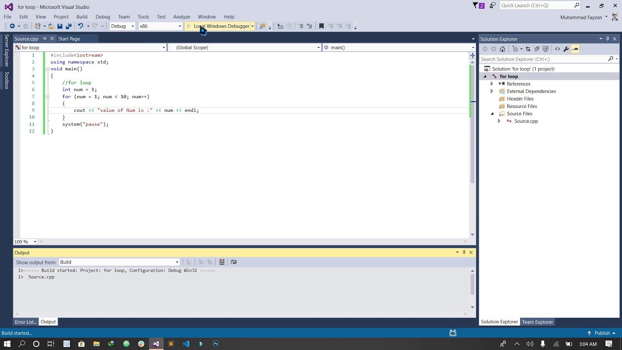Open the File menu
Image resolution: width=622 pixels, height=350 pixels.
pyautogui.click(x=8, y=17)
